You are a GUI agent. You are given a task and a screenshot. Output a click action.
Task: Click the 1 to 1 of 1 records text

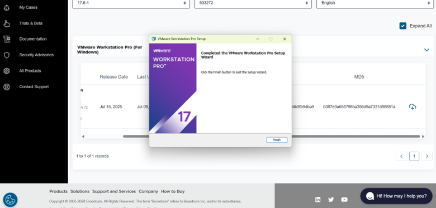[92, 156]
